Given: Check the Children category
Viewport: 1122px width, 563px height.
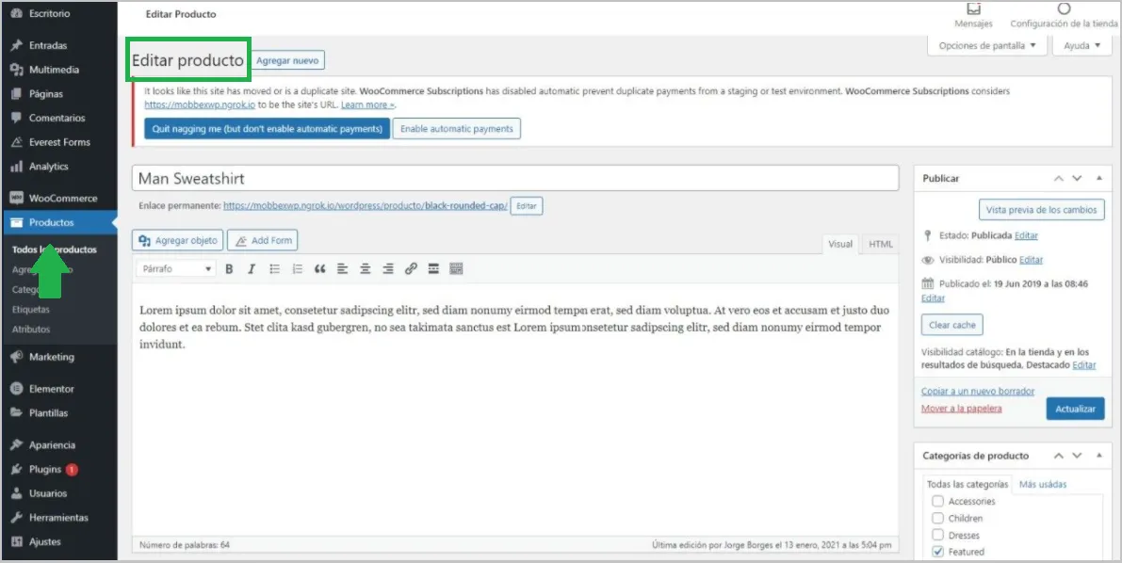Looking at the screenshot, I should [937, 518].
